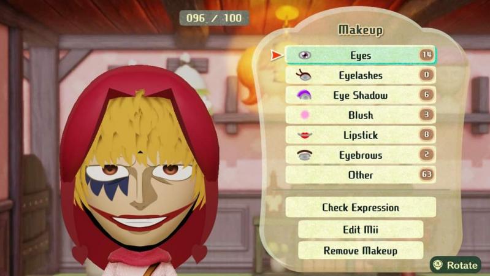Select the Eye Shadow menu entry
490x276 pixels.
[361, 95]
